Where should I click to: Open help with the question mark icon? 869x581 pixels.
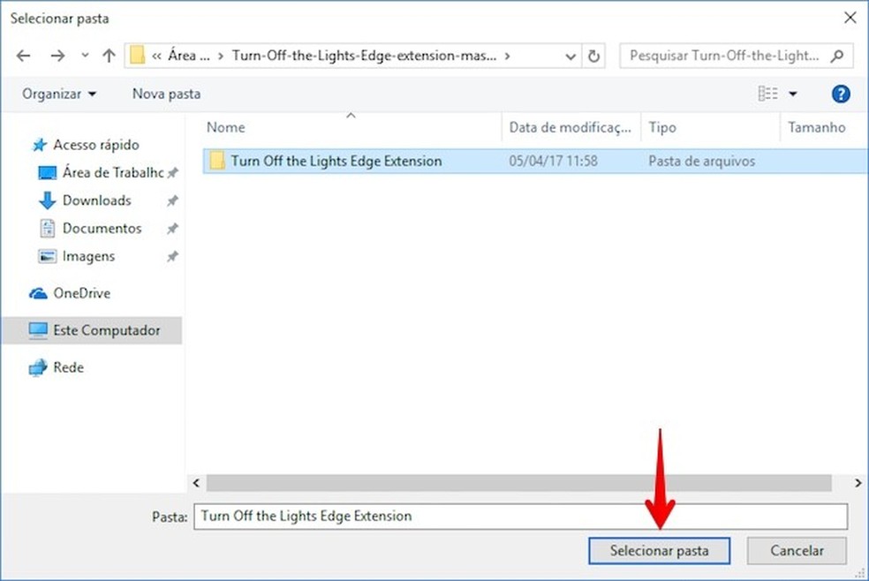coord(841,94)
